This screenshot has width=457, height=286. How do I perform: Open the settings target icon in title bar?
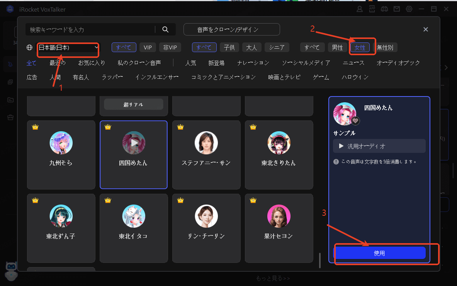pyautogui.click(x=409, y=9)
